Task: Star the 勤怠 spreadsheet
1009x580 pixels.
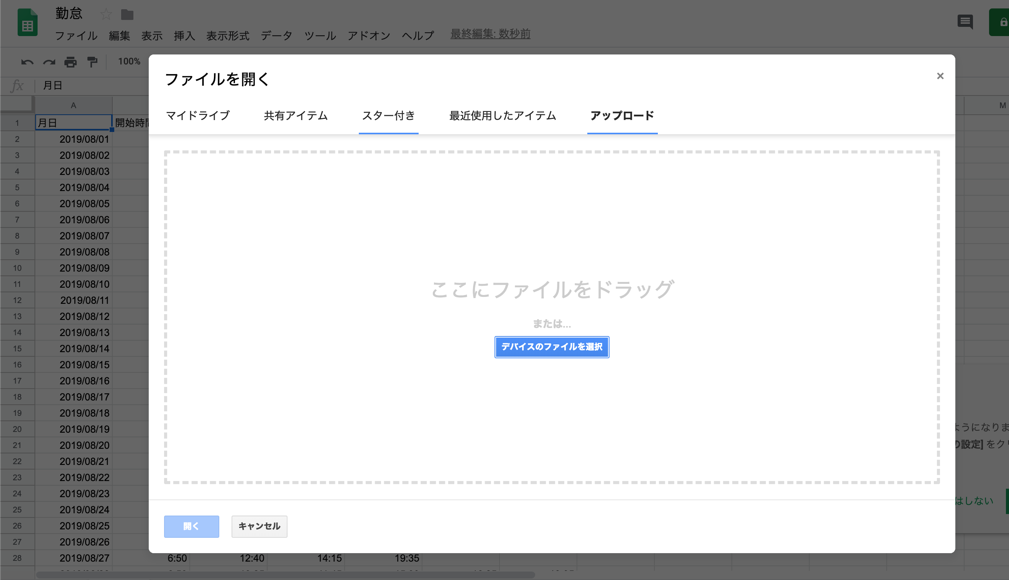Action: [106, 14]
